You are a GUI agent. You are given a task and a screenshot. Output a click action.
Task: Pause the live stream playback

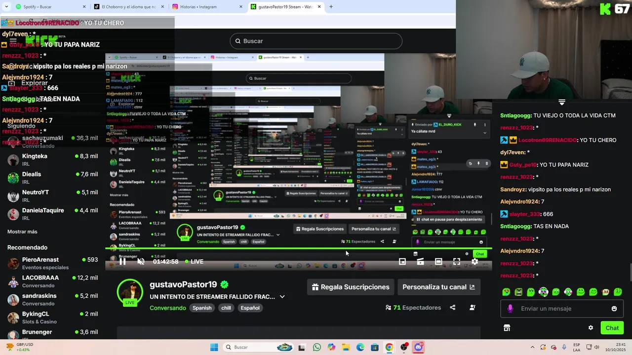coord(122,261)
